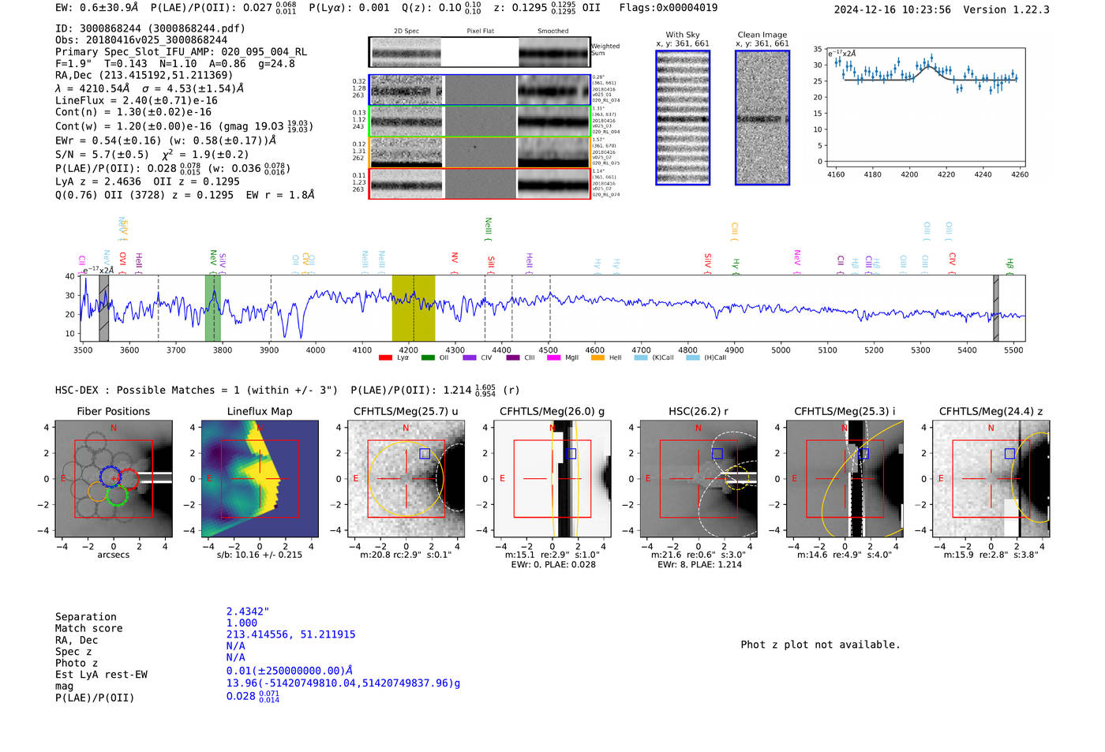Click the Version 1.22.3 label
Image resolution: width=1105 pixels, height=752 pixels.
click(1006, 10)
